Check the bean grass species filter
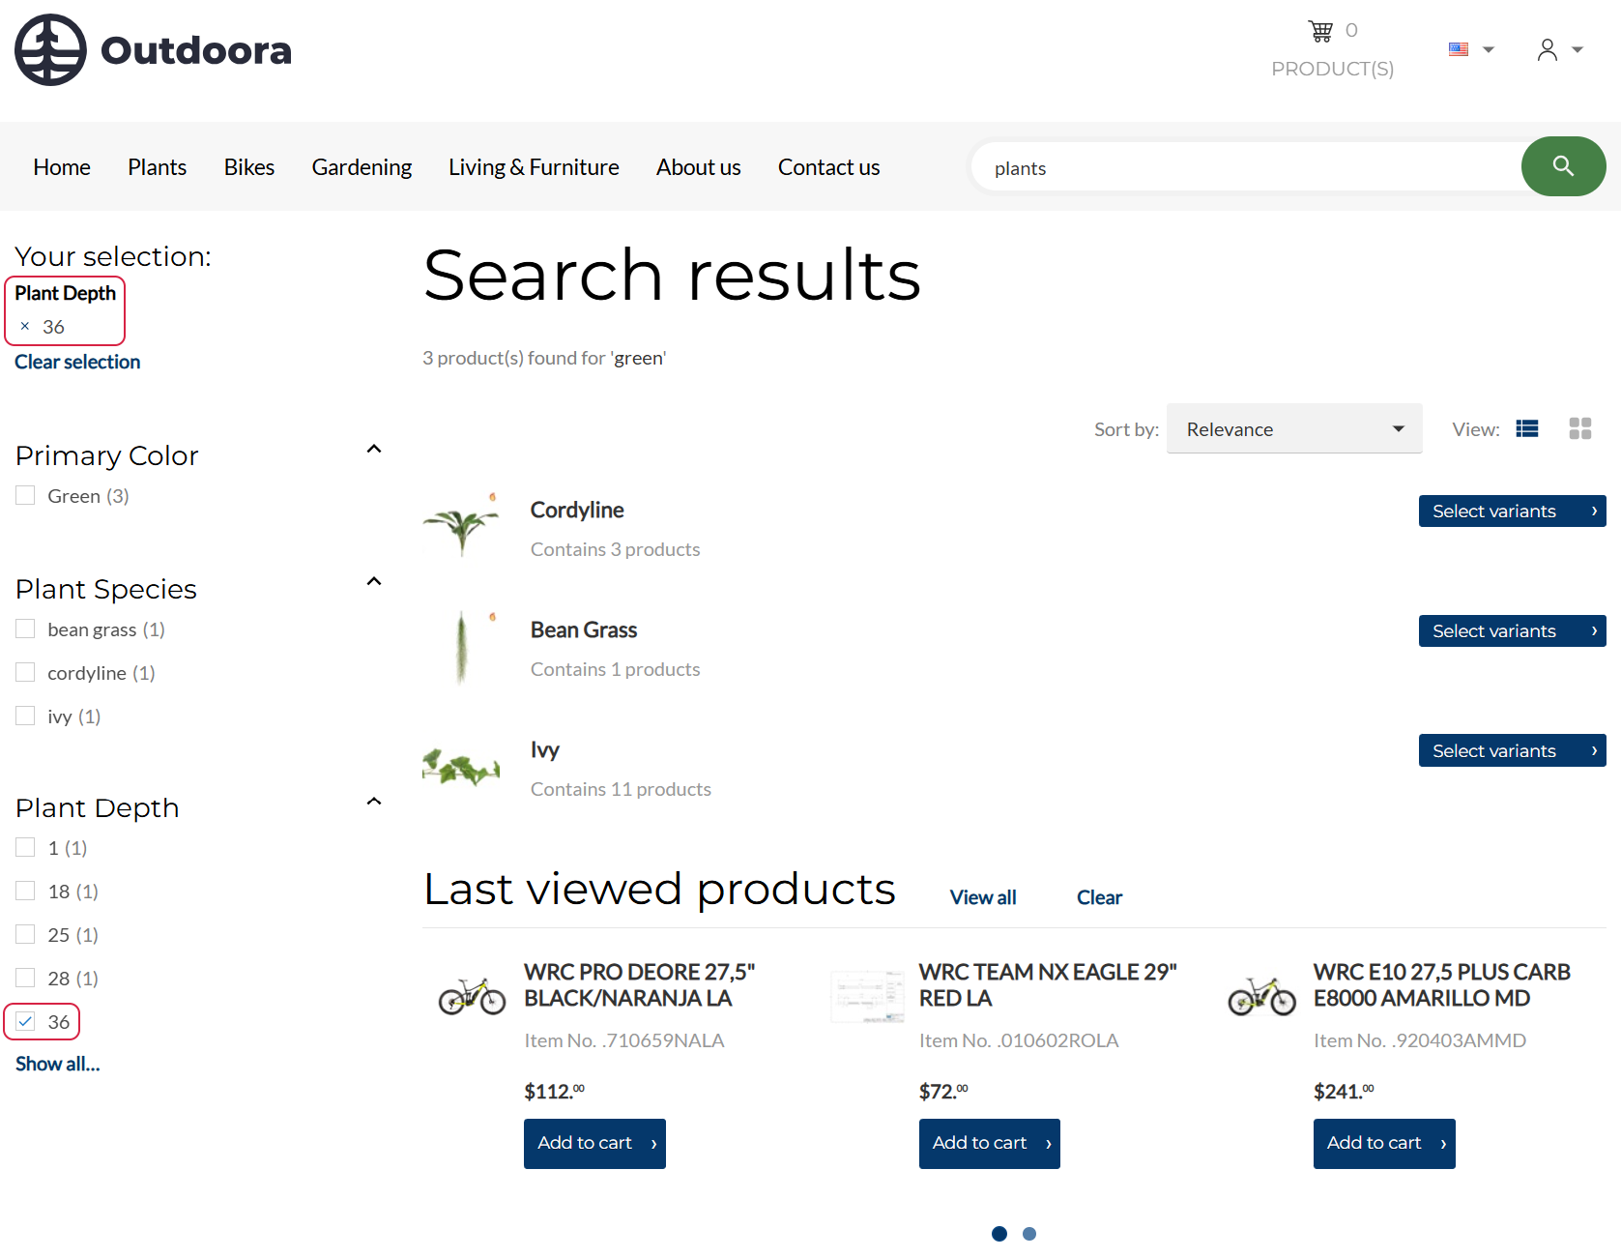1621x1258 pixels. point(25,629)
